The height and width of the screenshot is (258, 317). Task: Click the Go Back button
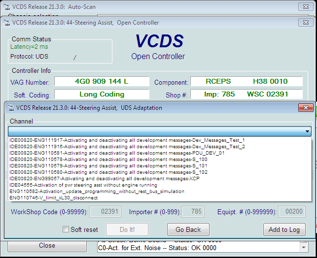click(x=188, y=229)
